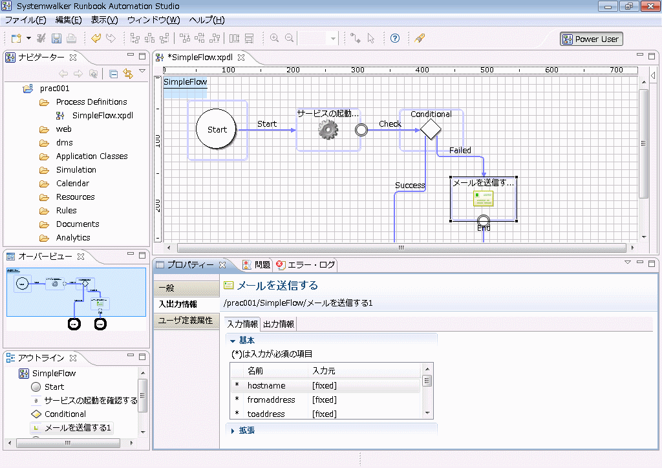
Task: Select the prac001 project in Navigator
Action: pos(54,88)
